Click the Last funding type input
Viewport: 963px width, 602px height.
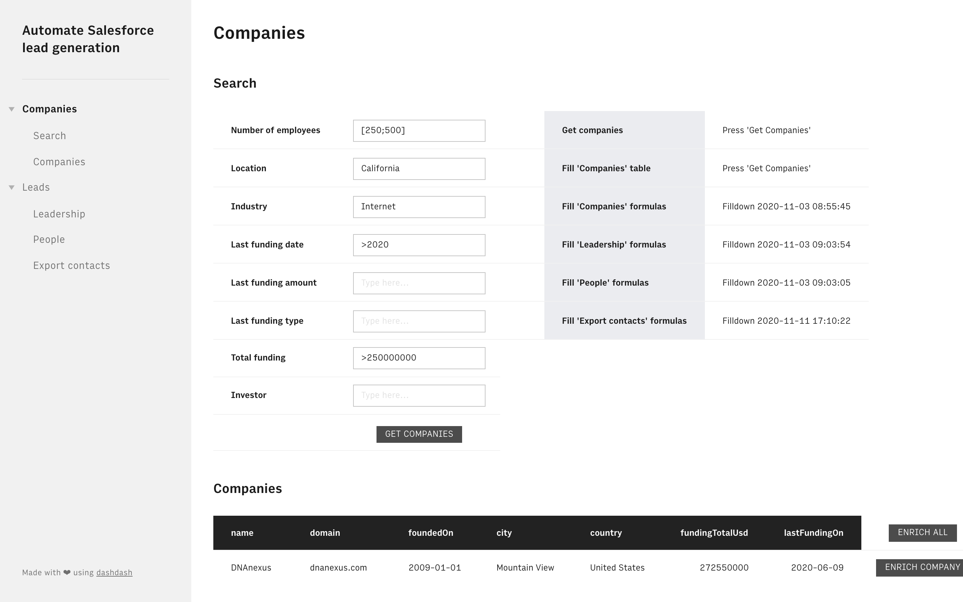[419, 321]
